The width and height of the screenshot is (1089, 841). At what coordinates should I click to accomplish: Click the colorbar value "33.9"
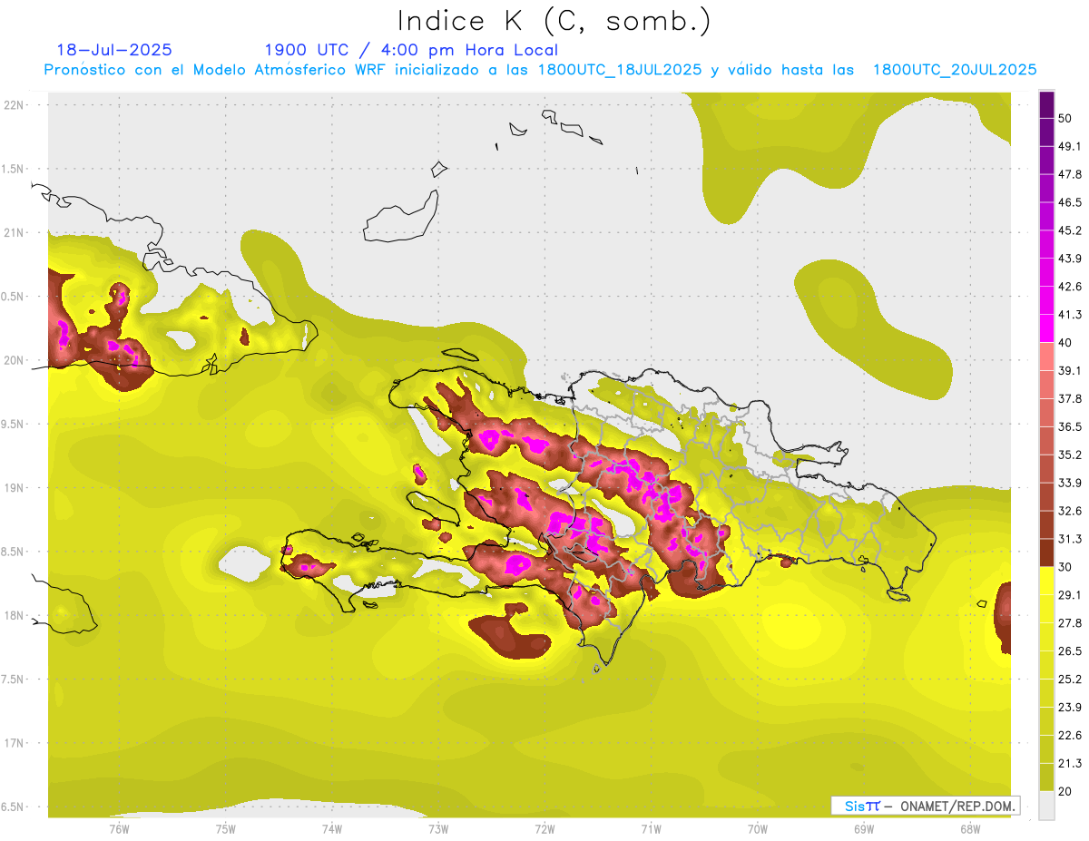click(1070, 483)
